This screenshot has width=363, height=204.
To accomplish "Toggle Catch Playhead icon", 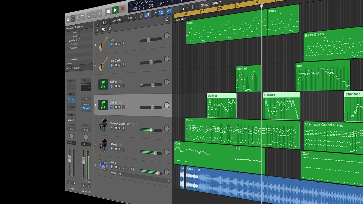I will (x=169, y=11).
